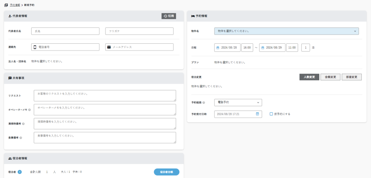Screen dimensions: 371x178
Task: Click the help icon beside 予約経路
Action: [204, 103]
